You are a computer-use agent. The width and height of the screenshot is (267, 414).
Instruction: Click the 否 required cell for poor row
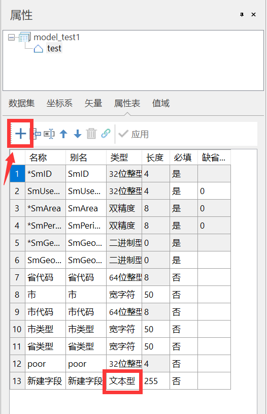point(184,364)
